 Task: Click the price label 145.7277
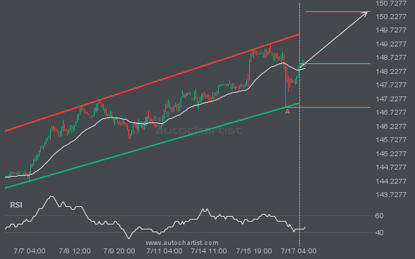[x=391, y=140]
